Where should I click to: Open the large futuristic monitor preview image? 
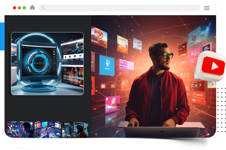point(47,63)
